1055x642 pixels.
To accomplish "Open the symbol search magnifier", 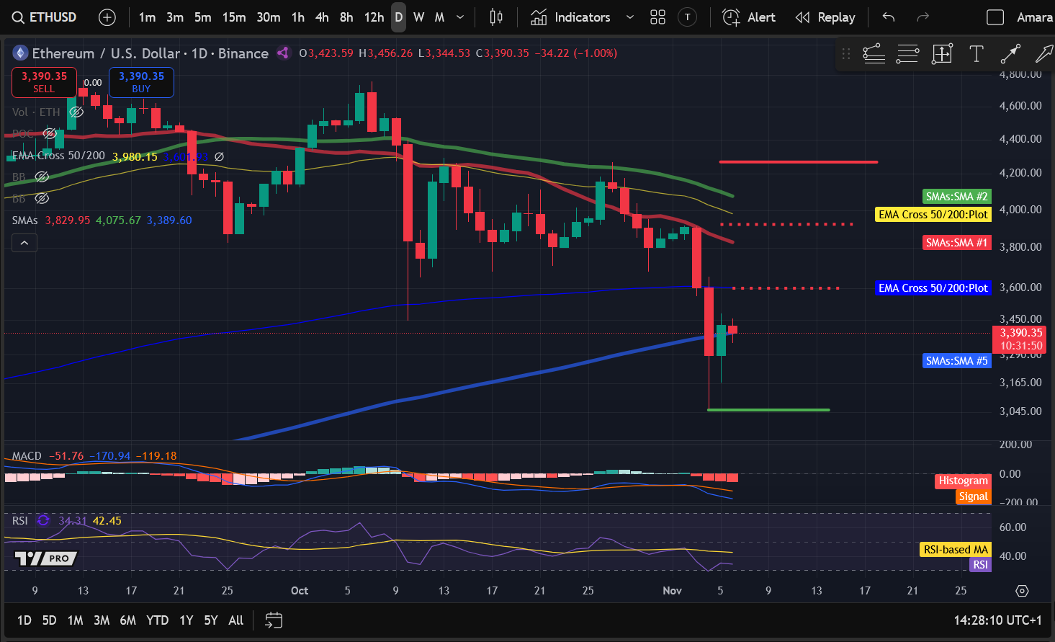I will point(17,17).
